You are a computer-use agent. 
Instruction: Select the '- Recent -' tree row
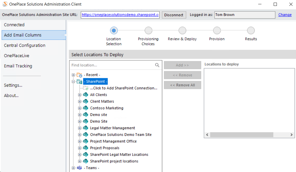[92, 75]
